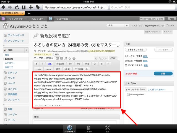Open メディア in the sidebar
Image resolution: width=177 pixels, height=133 pixels.
[x=12, y=73]
